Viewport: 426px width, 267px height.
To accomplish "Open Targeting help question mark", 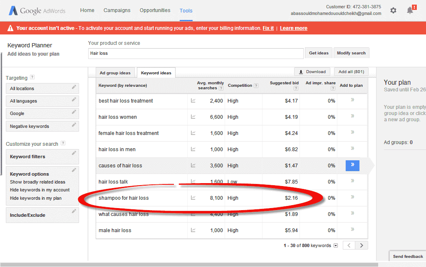I will 32,77.
